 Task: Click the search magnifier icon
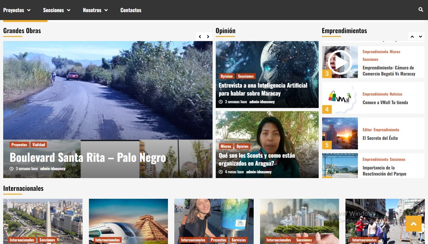tap(421, 10)
